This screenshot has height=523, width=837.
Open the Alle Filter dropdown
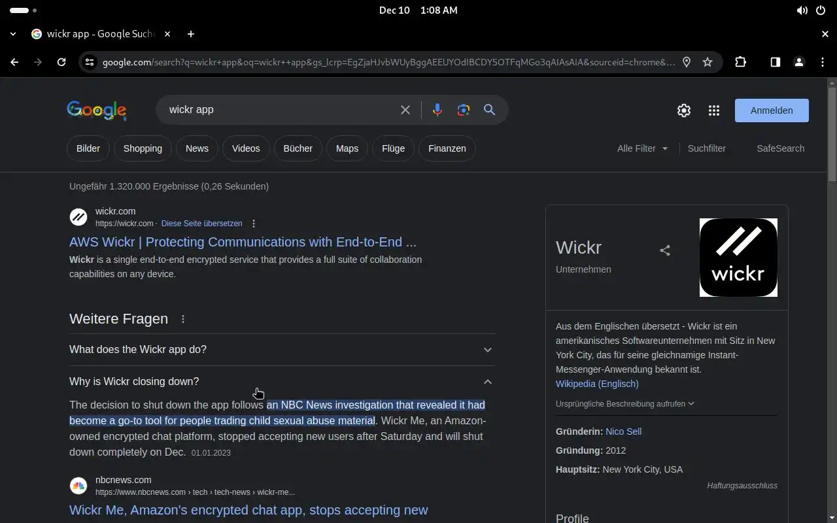pos(642,148)
